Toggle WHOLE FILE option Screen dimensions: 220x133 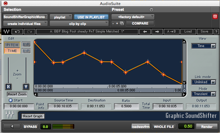pos(164,126)
